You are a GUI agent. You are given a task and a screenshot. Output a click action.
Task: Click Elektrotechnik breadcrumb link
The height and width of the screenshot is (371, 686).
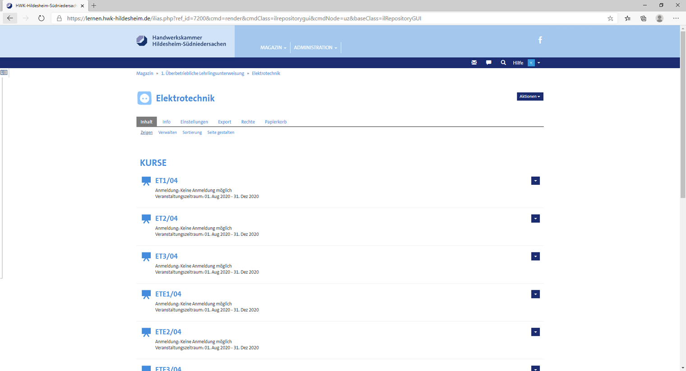266,73
